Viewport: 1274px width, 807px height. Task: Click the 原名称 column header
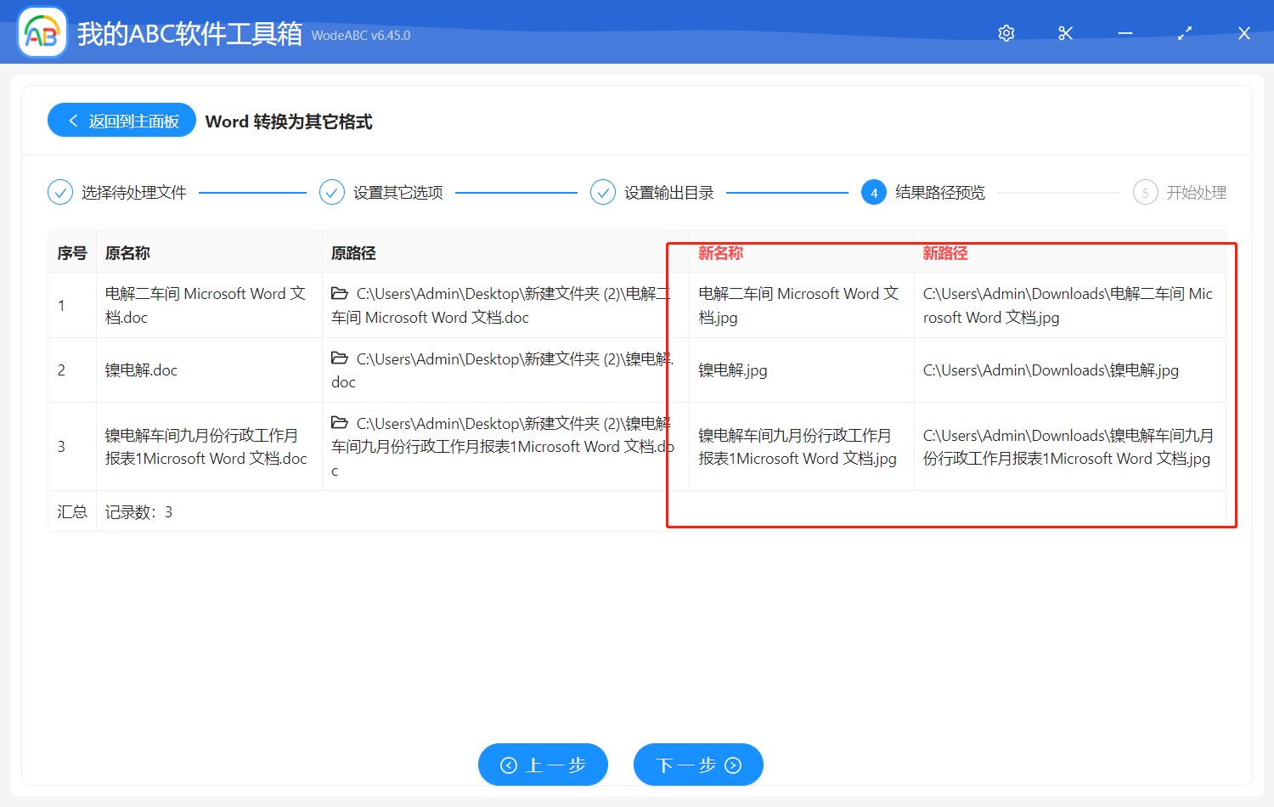[127, 252]
